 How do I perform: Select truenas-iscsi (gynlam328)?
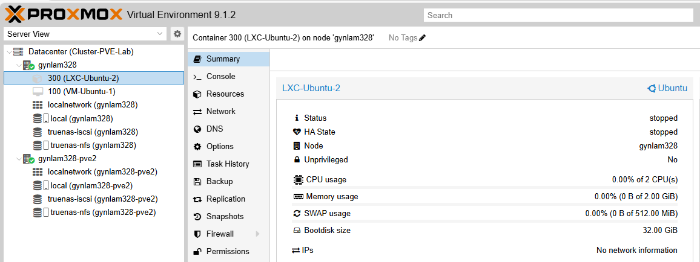pos(94,132)
